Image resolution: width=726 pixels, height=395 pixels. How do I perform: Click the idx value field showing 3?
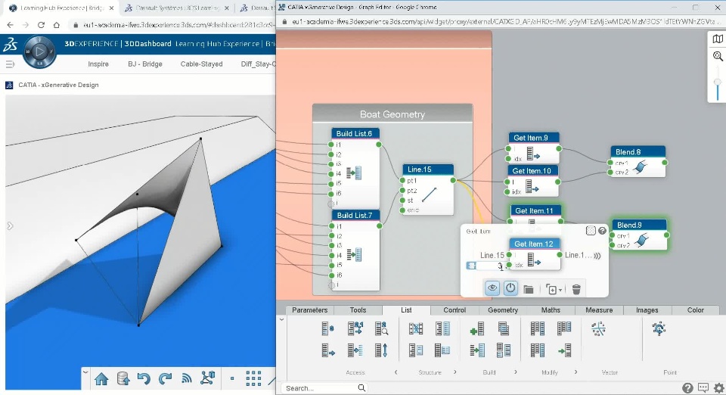click(491, 266)
